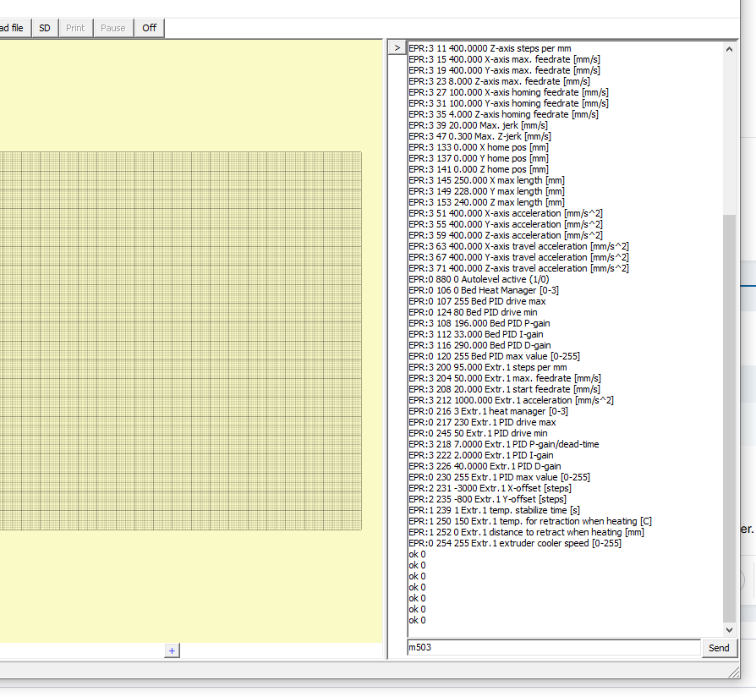The image size is (756, 697).
Task: Click the blue plus button below grid
Action: click(x=172, y=650)
